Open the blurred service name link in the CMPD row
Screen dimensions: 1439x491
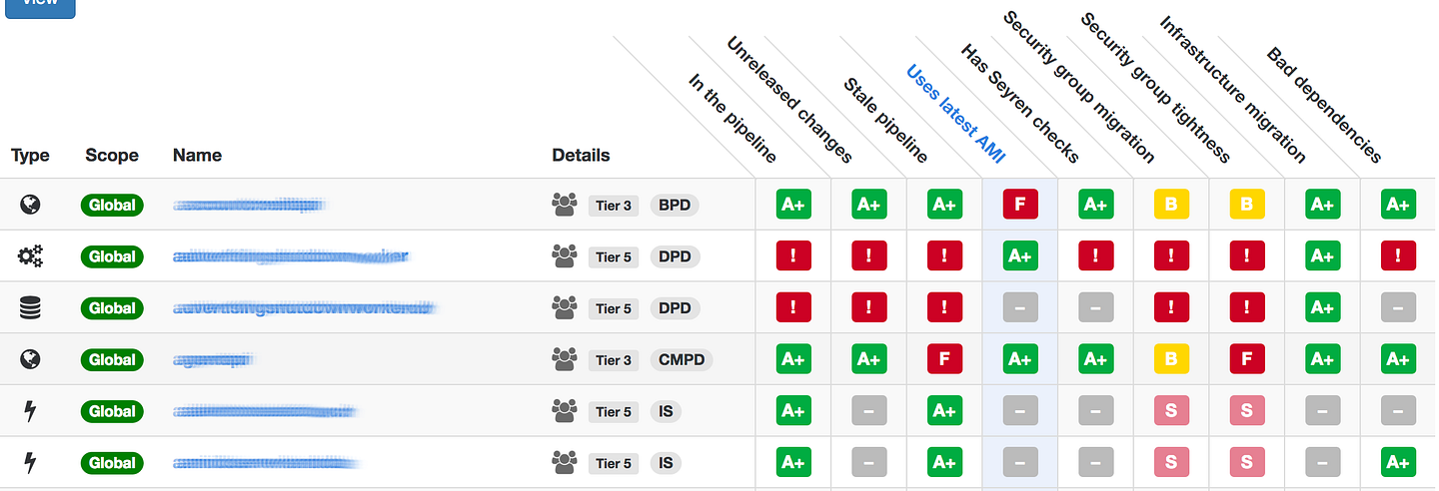[212, 359]
